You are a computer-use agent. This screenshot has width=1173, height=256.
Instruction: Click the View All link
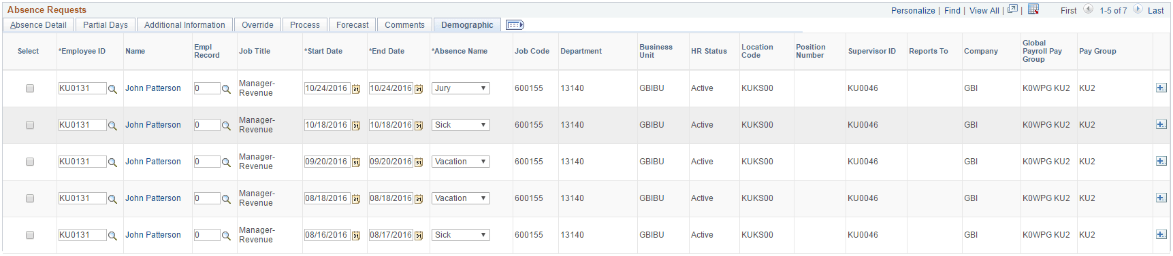984,11
